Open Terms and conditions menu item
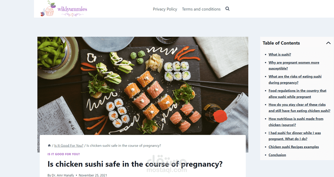This screenshot has height=177, width=334. tap(201, 9)
